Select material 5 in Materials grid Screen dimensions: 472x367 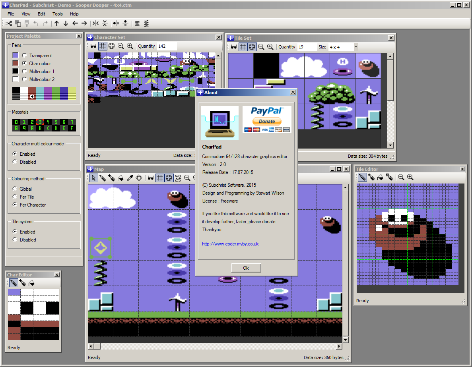pos(56,122)
